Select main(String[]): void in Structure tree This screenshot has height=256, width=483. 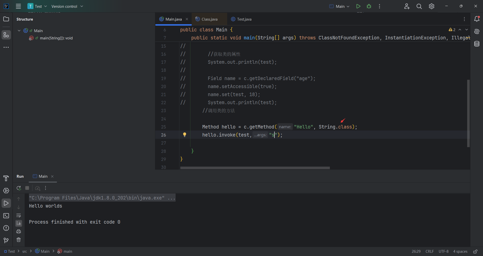[x=51, y=38]
